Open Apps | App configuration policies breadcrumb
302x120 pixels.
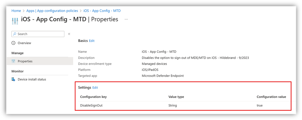click(52, 11)
